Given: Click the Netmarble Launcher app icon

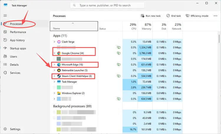Looking at the screenshot, I should [x=59, y=70].
